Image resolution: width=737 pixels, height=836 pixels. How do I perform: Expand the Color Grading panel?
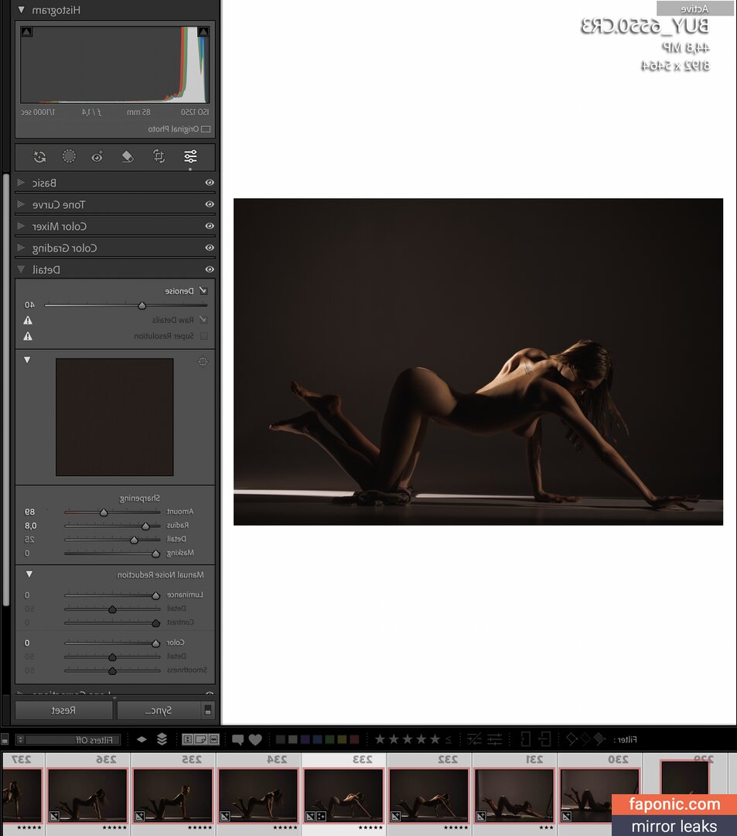[22, 248]
